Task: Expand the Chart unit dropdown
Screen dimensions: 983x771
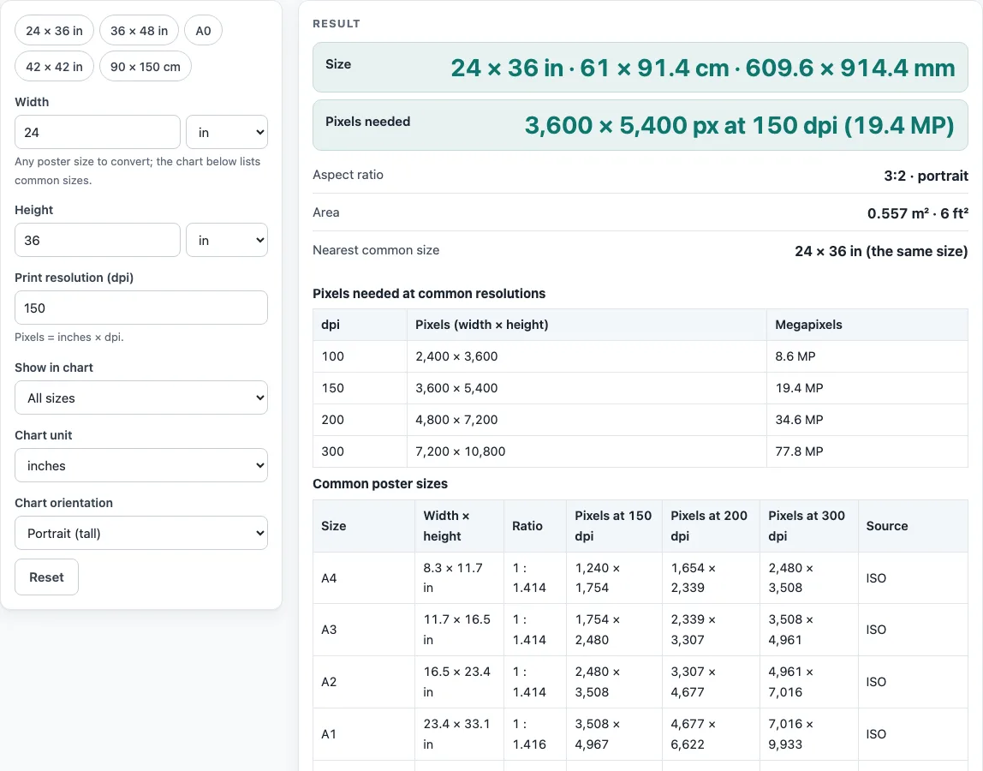Action: click(141, 465)
